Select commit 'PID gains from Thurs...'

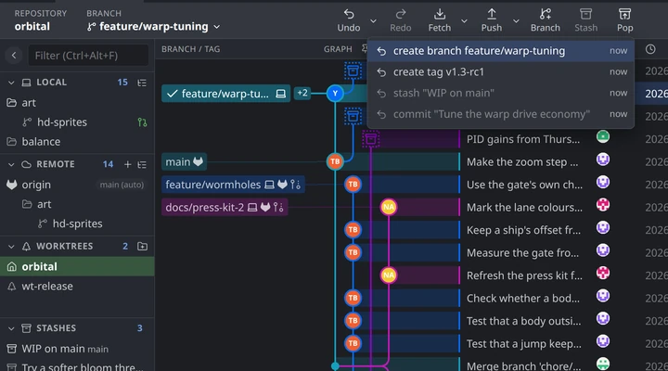pos(522,139)
